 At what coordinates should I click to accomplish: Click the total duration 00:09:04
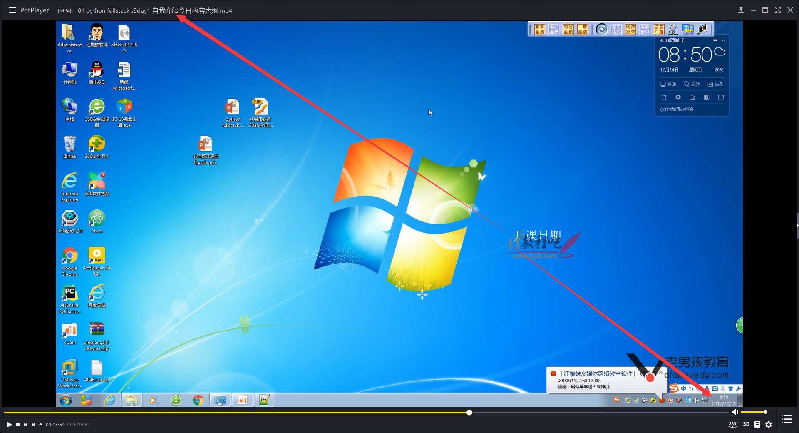pos(79,425)
